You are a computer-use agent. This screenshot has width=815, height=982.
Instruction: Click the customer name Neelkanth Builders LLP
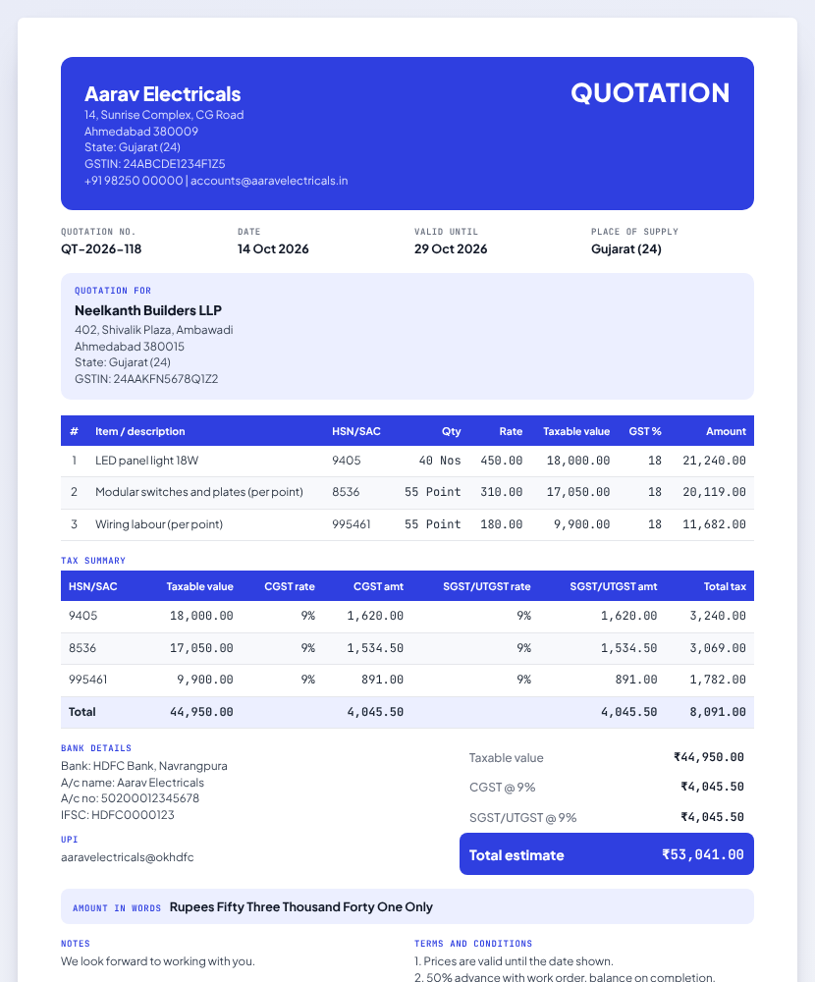pos(148,310)
